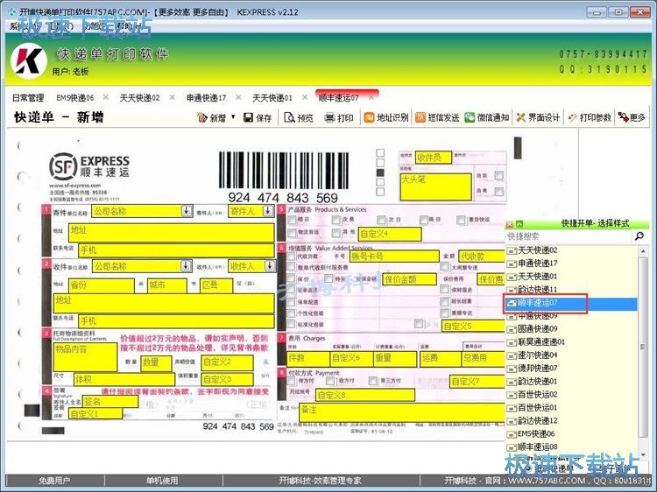Click the 更多 more toolbar icon

click(623, 117)
